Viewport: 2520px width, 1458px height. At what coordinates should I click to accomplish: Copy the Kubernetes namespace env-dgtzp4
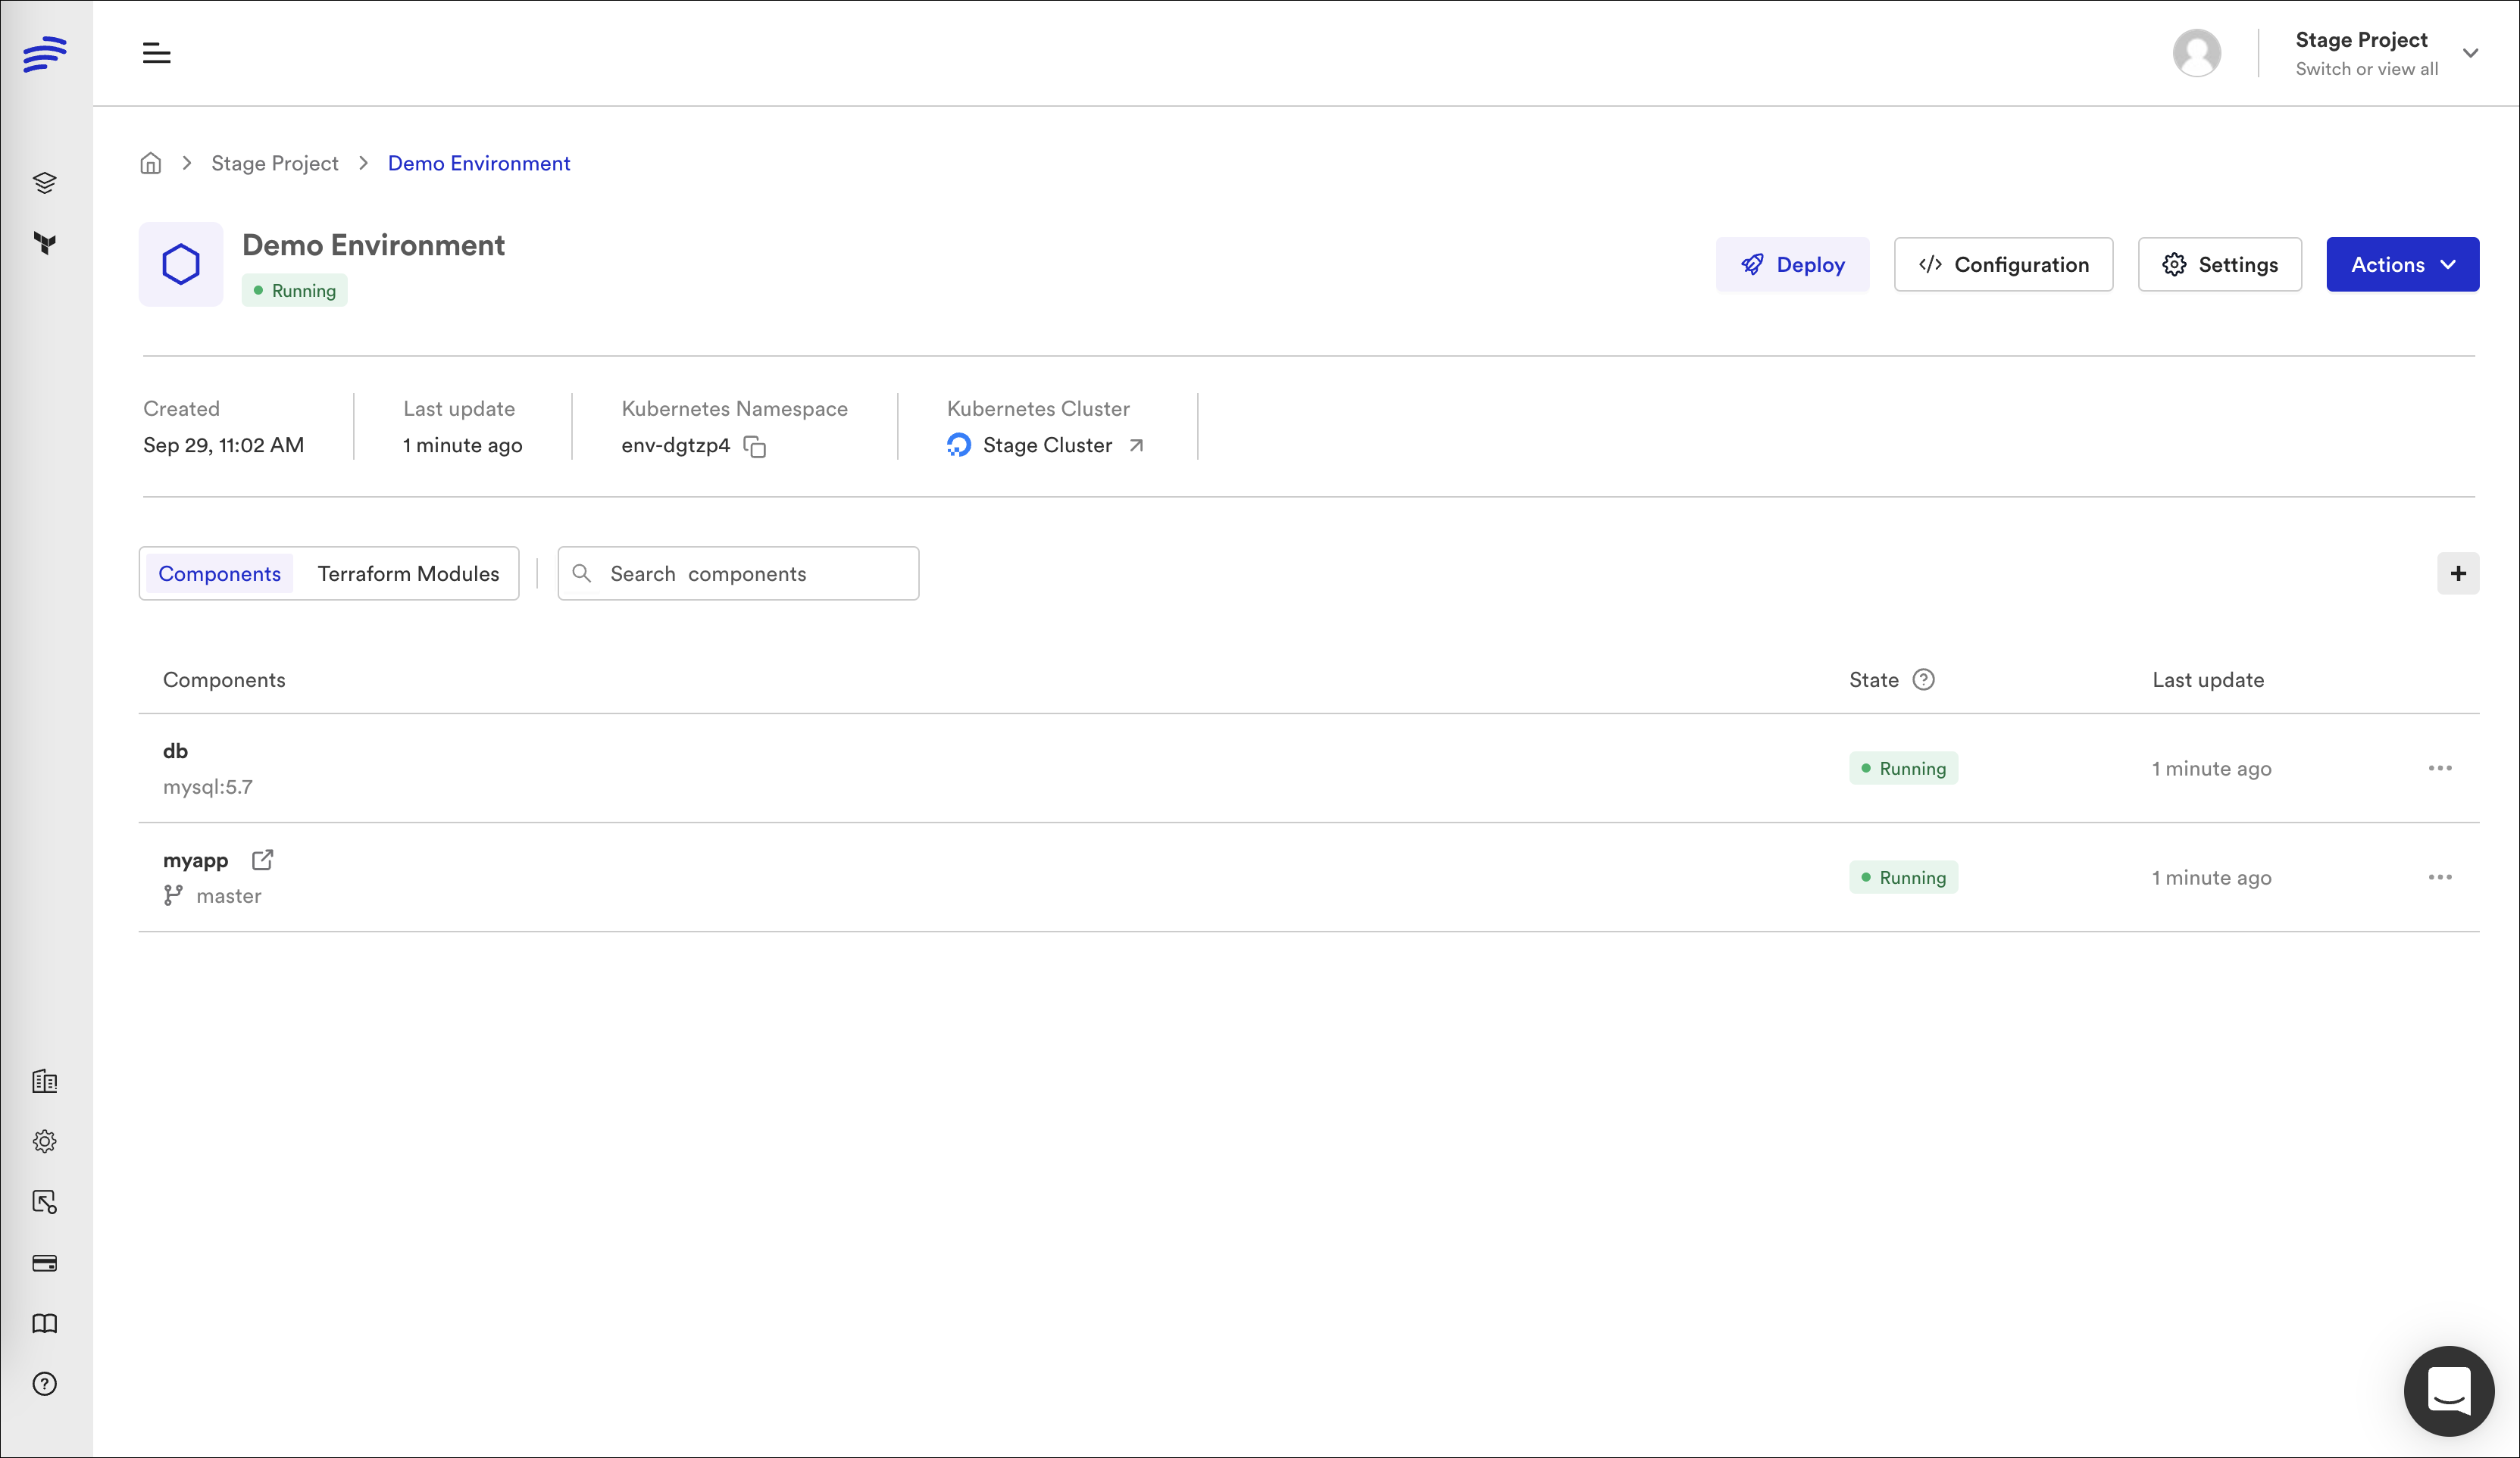coord(755,447)
